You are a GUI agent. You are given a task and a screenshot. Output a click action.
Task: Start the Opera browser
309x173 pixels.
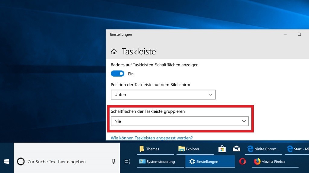(242, 161)
